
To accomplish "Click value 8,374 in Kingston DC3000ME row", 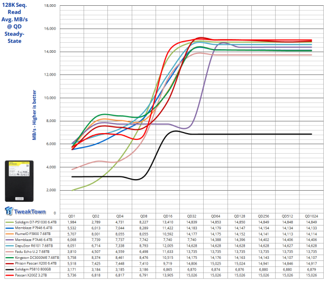I will click(x=96, y=258).
